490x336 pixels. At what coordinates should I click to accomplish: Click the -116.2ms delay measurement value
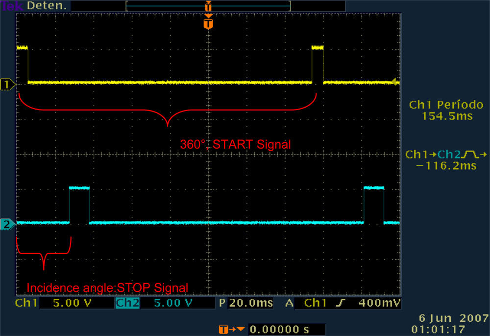tap(446, 166)
